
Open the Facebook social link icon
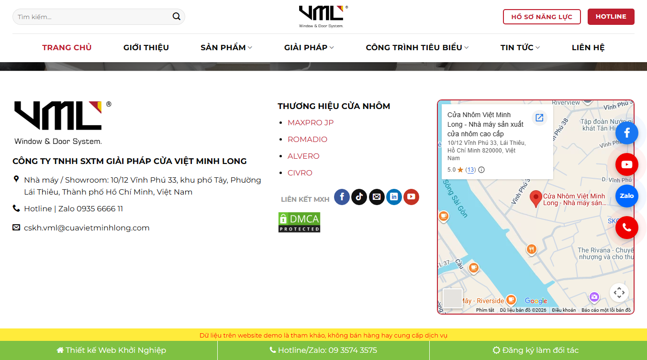(x=342, y=197)
